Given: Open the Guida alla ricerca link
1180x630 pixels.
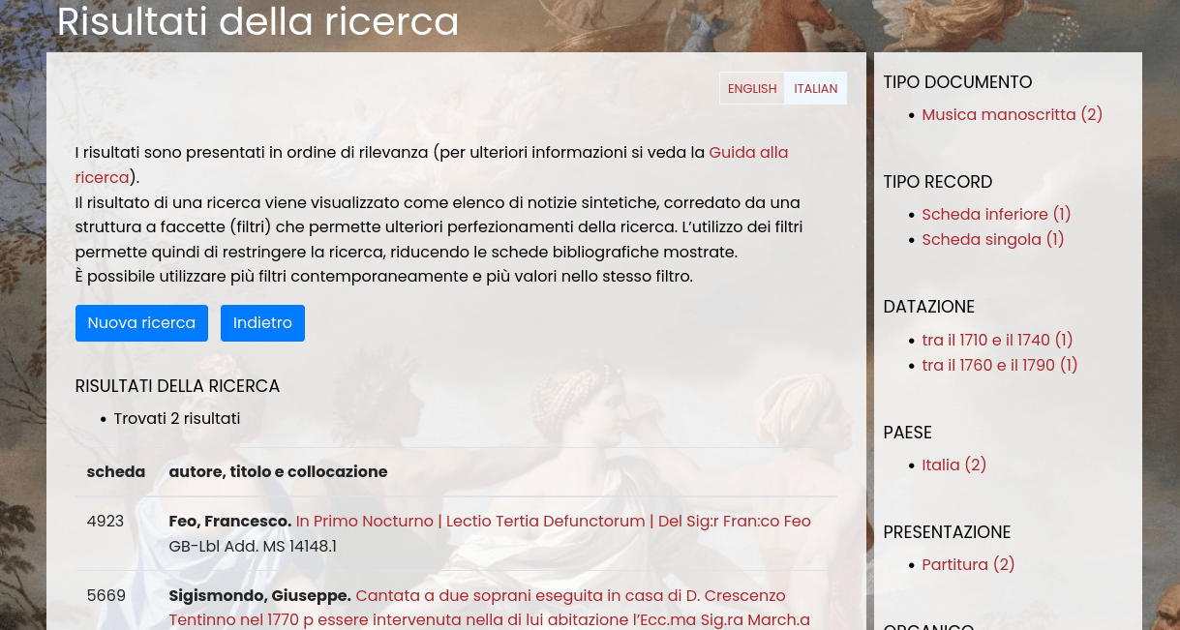Looking at the screenshot, I should tap(432, 165).
